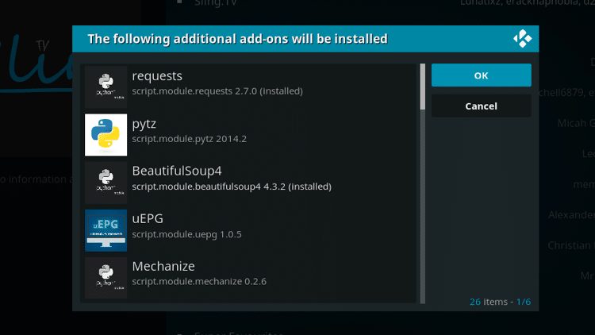Image resolution: width=595 pixels, height=335 pixels.
Task: Select the Mechanize add-on title
Action: point(163,266)
